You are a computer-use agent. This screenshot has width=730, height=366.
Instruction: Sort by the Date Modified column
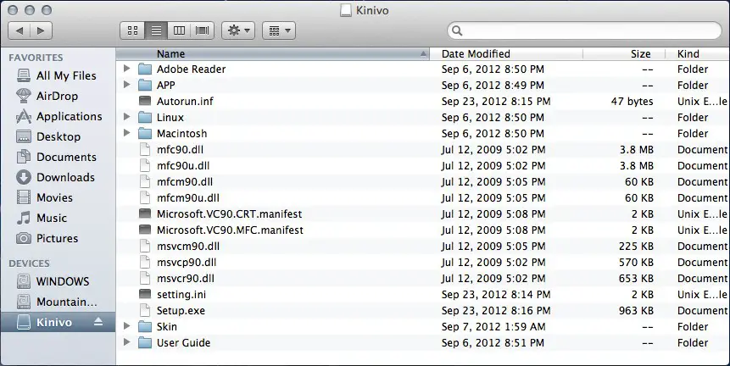tap(506, 54)
